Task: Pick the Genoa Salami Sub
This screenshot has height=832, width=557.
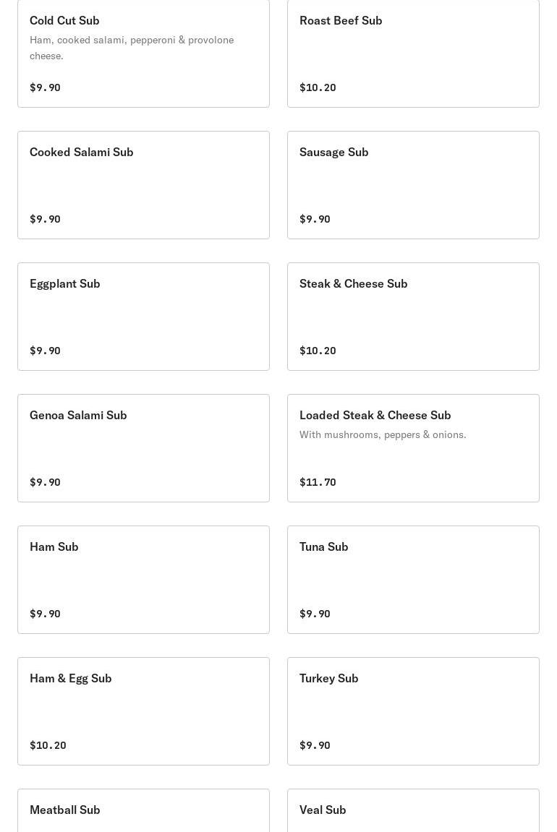Action: (143, 448)
